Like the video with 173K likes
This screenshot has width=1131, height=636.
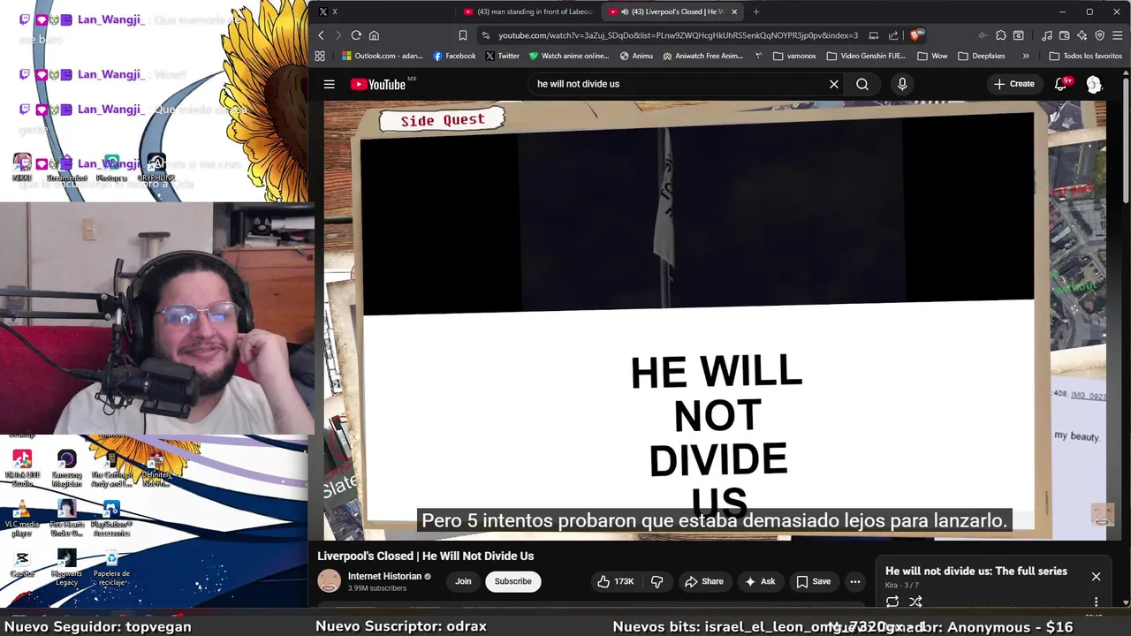click(x=615, y=581)
